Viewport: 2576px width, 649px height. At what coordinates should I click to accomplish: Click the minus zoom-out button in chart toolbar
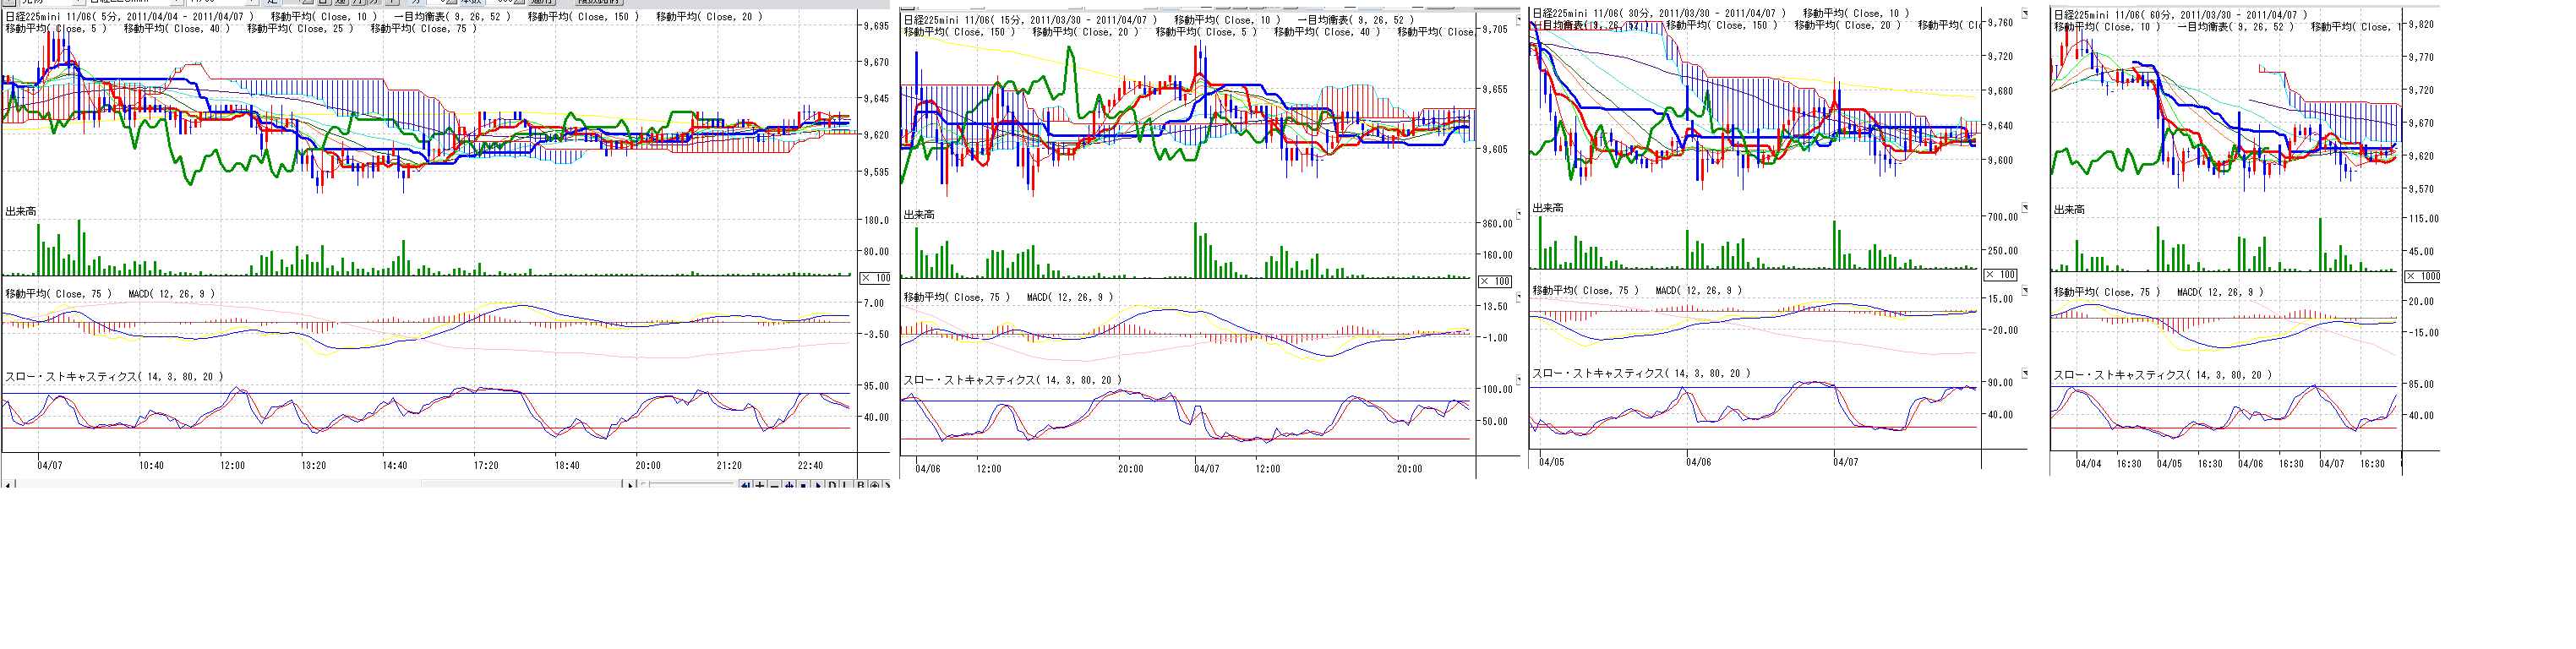pos(775,486)
